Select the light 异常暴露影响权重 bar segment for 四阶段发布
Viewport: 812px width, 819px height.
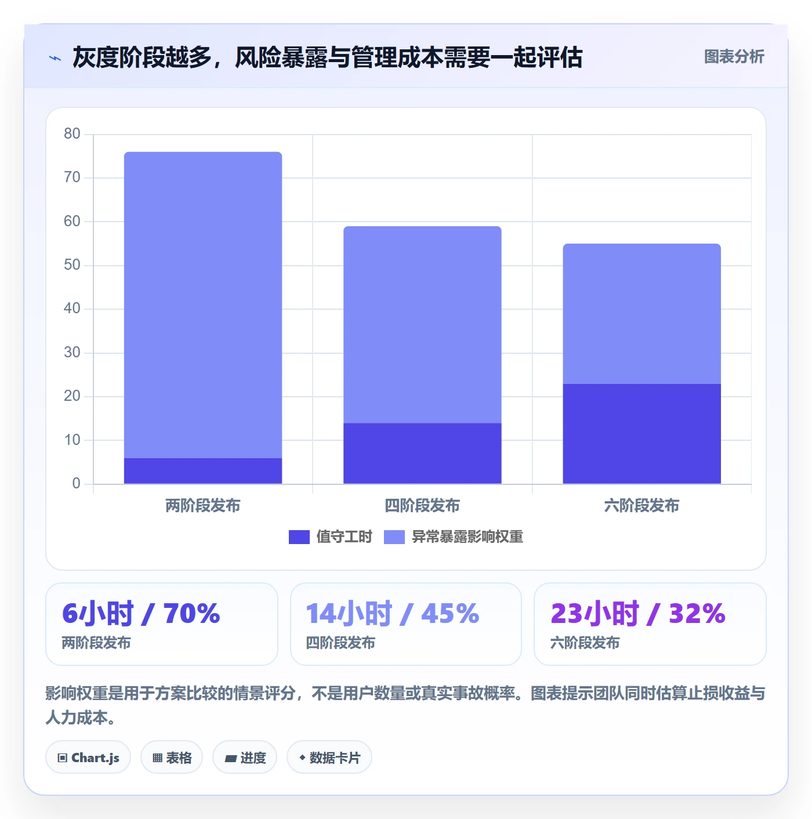click(x=422, y=325)
